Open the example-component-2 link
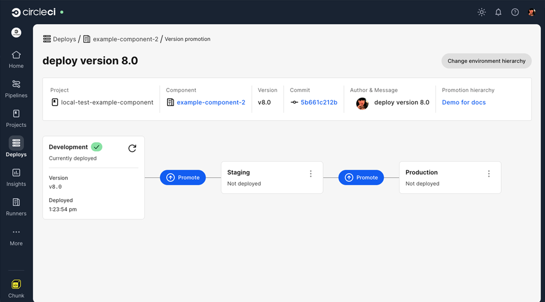The width and height of the screenshot is (545, 302). (211, 102)
